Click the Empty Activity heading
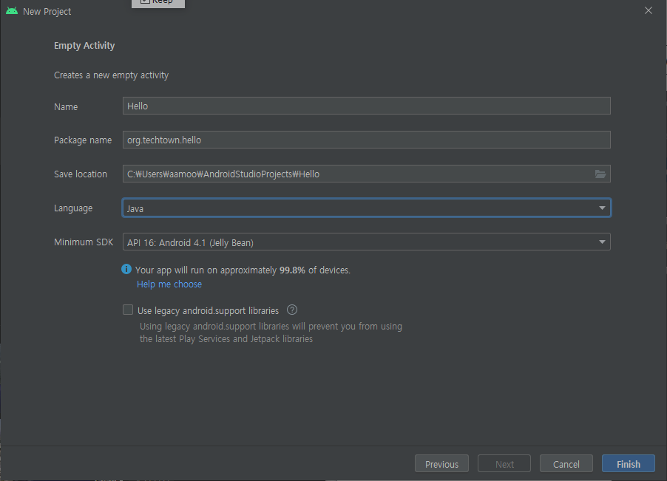 [84, 46]
